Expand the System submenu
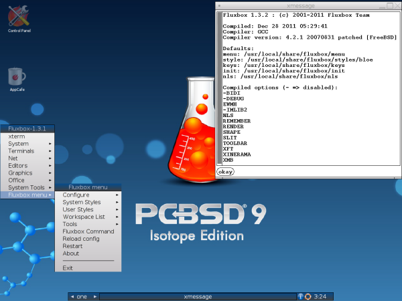This screenshot has width=402, height=301. (x=27, y=144)
